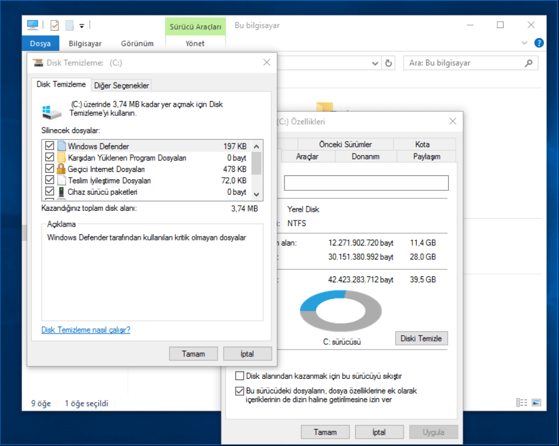Click the Windows Defender file type icon
Image resolution: width=559 pixels, height=446 pixels.
(x=62, y=146)
